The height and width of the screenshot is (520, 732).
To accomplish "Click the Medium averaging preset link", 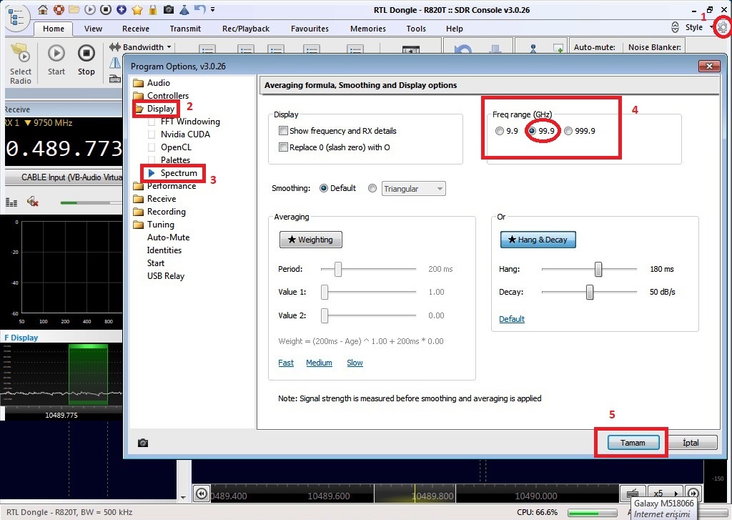I will tap(319, 363).
